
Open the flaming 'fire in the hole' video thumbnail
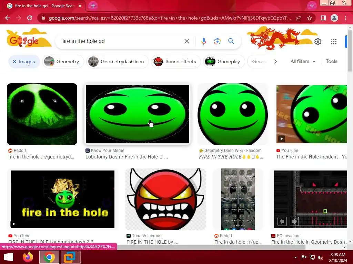(x=63, y=199)
